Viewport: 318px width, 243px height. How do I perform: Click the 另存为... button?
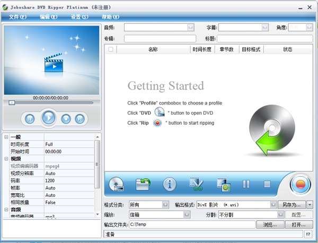coord(292,205)
